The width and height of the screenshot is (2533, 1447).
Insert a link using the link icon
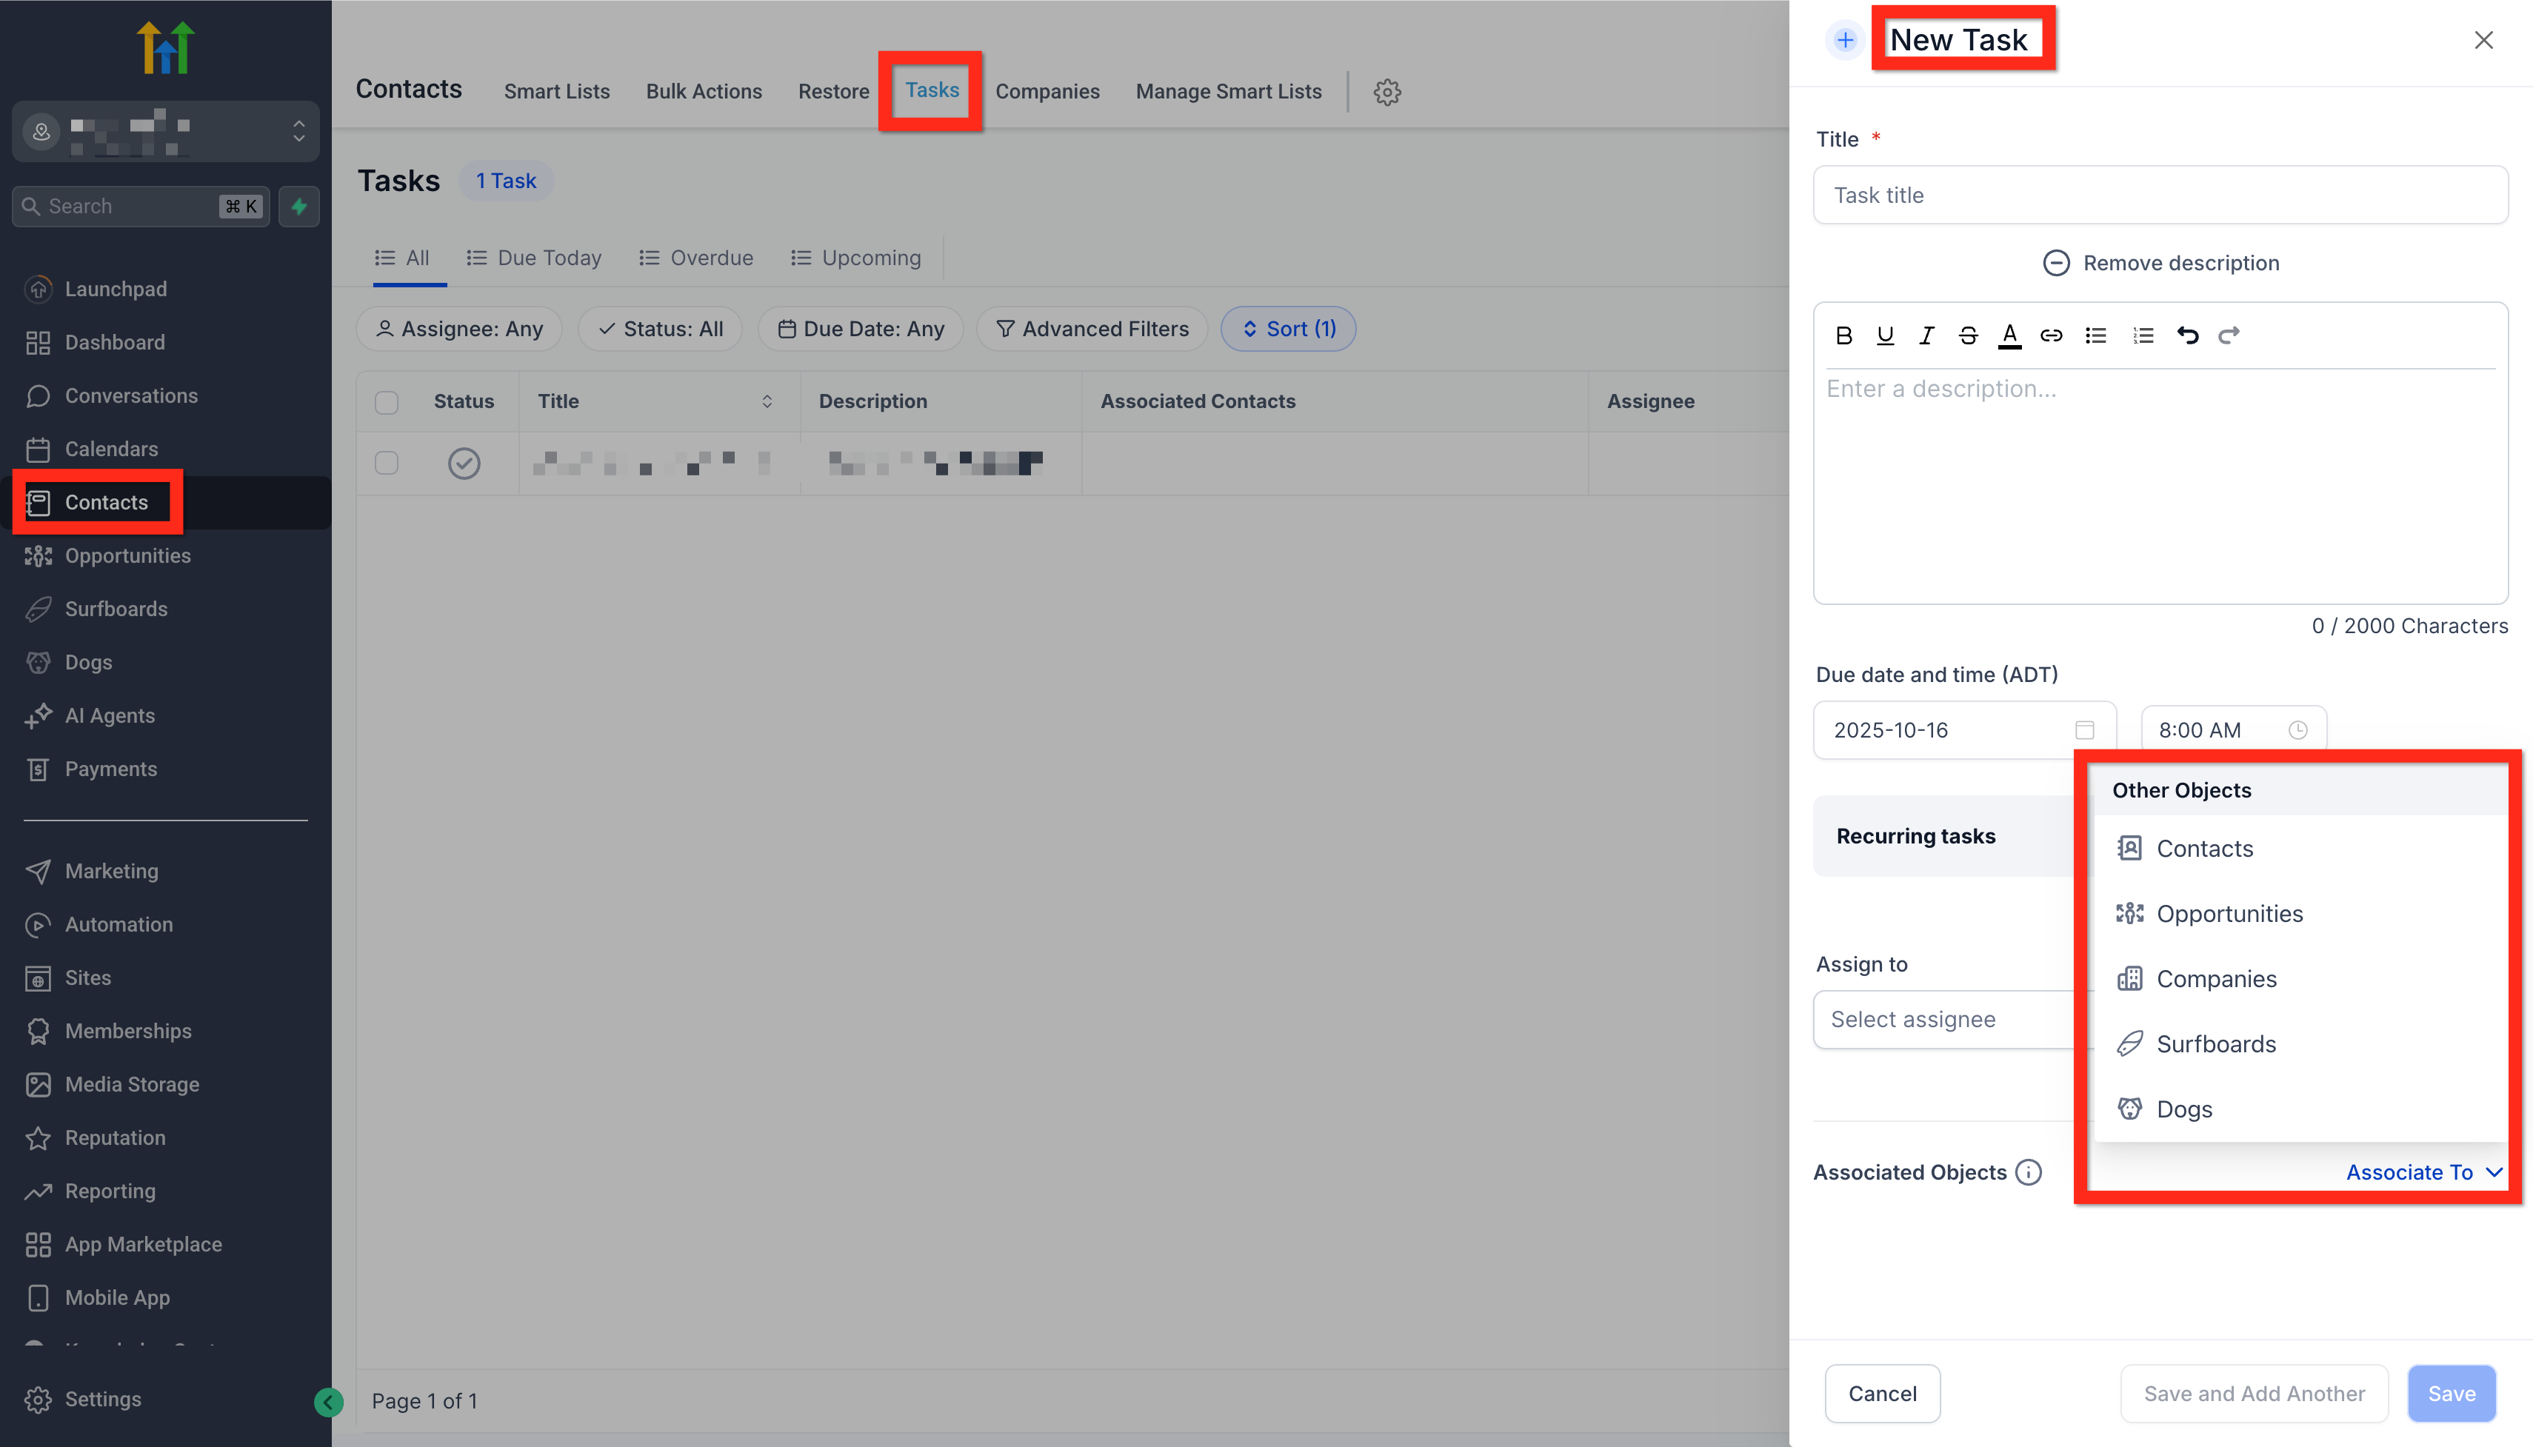coord(2050,336)
